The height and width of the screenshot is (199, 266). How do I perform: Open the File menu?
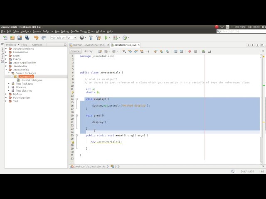3,32
